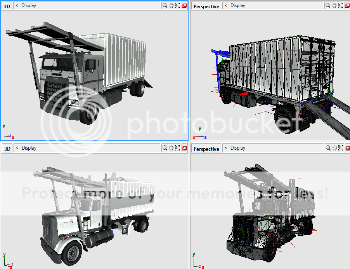Switch view using the 3D tab in the top-left viewport

click(7, 5)
